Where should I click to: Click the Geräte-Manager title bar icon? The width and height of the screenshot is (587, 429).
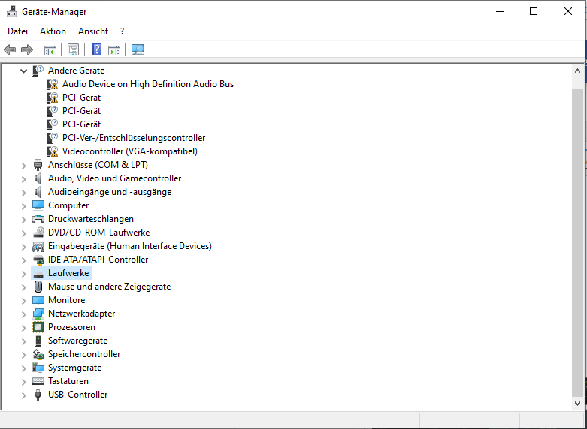pyautogui.click(x=11, y=11)
